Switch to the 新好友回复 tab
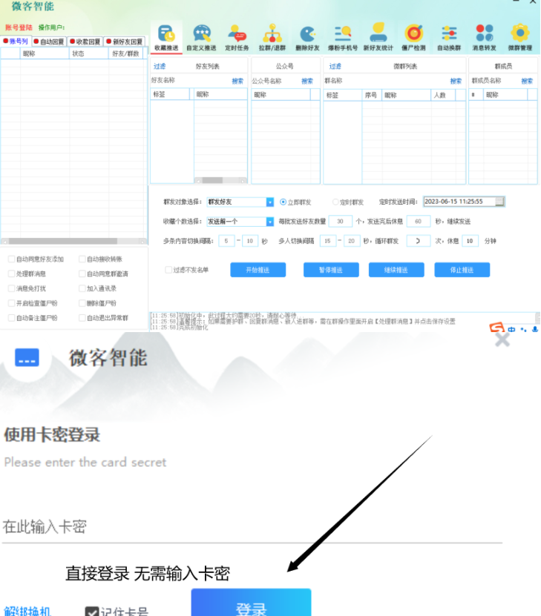The height and width of the screenshot is (616, 541). 124,42
